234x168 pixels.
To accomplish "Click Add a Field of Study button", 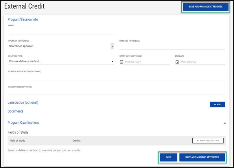I will click(208, 141).
